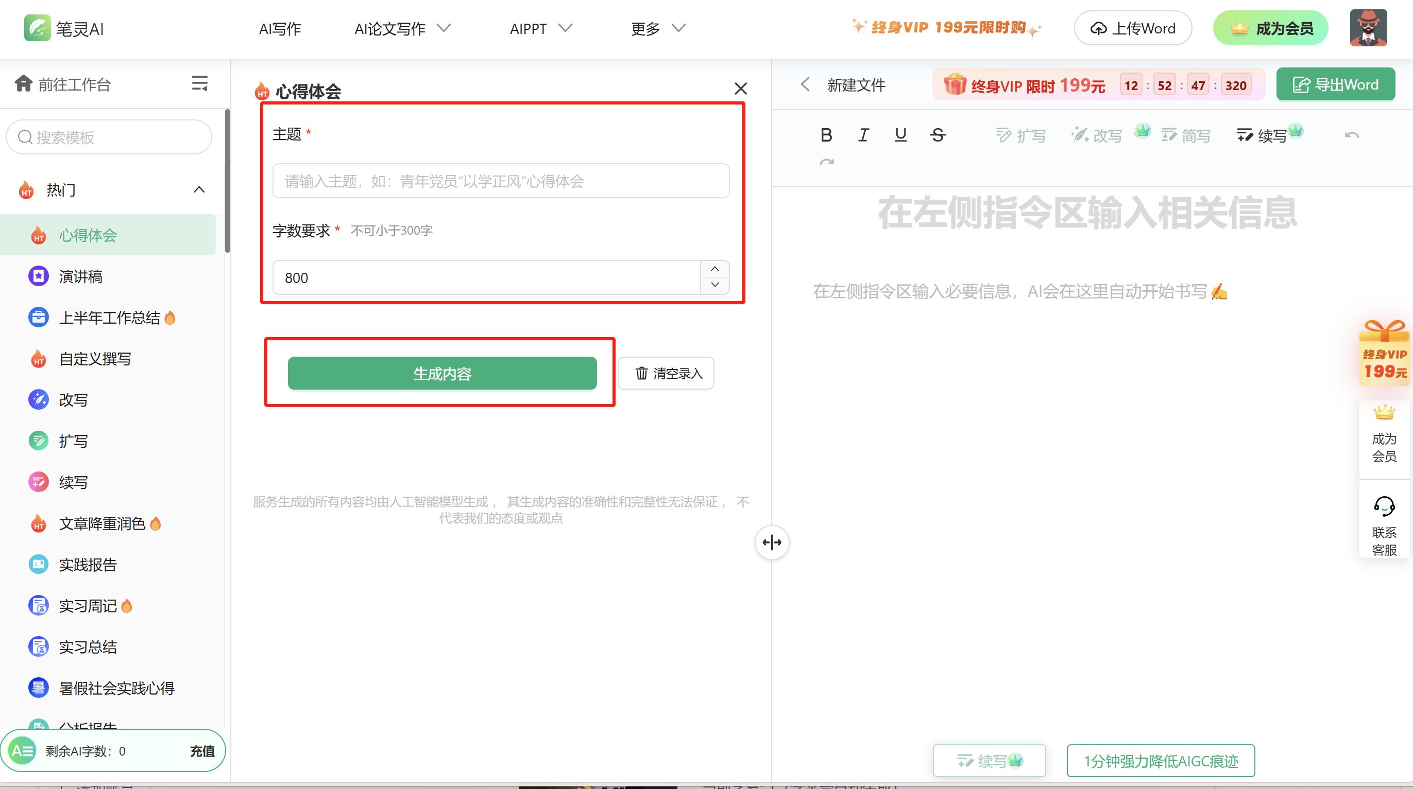Click the redo arrow icon
Image resolution: width=1413 pixels, height=789 pixels.
827,162
